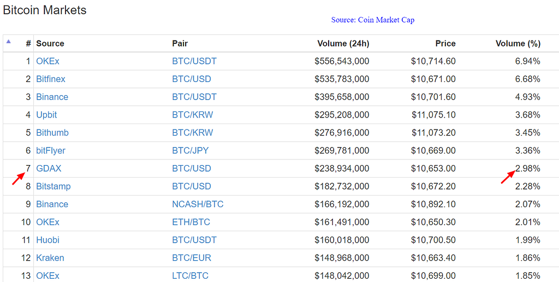Click the NCASH/BTC pair link
Image resolution: width=559 pixels, height=282 pixels.
coord(198,204)
